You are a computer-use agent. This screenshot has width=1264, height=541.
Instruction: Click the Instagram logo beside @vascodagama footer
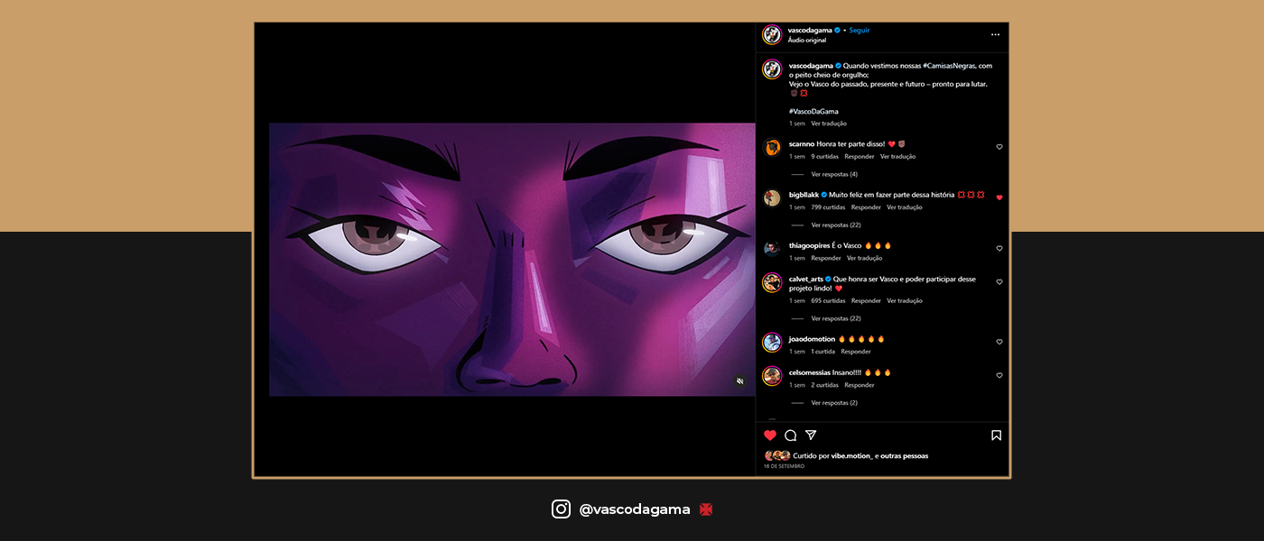[561, 509]
